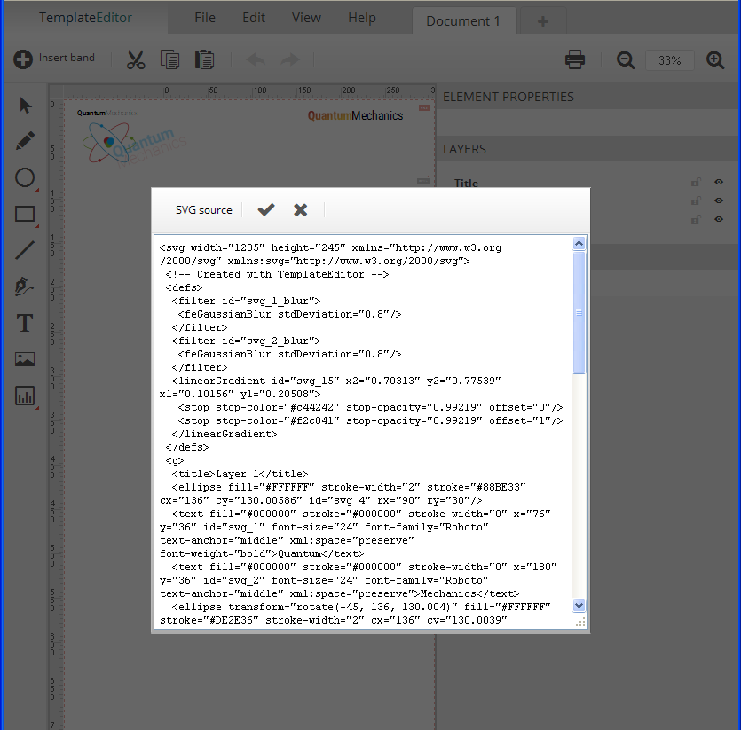Zoom out with the minus magnifier
Viewport: 741px width, 730px height.
coord(626,60)
